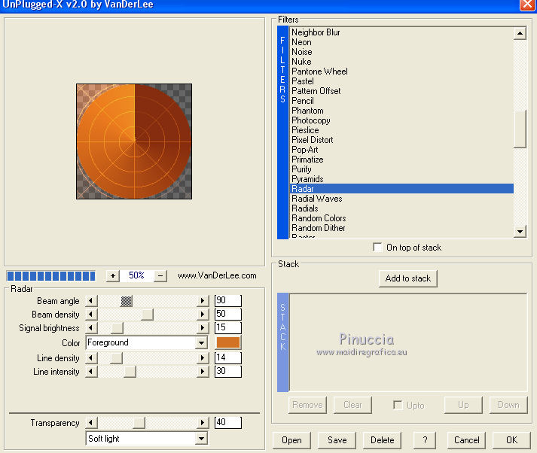
Task: Open the Soft light blend mode dropdown
Action: pyautogui.click(x=202, y=439)
